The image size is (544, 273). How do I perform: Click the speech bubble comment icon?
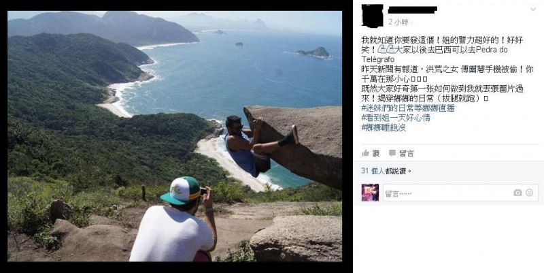tap(392, 153)
